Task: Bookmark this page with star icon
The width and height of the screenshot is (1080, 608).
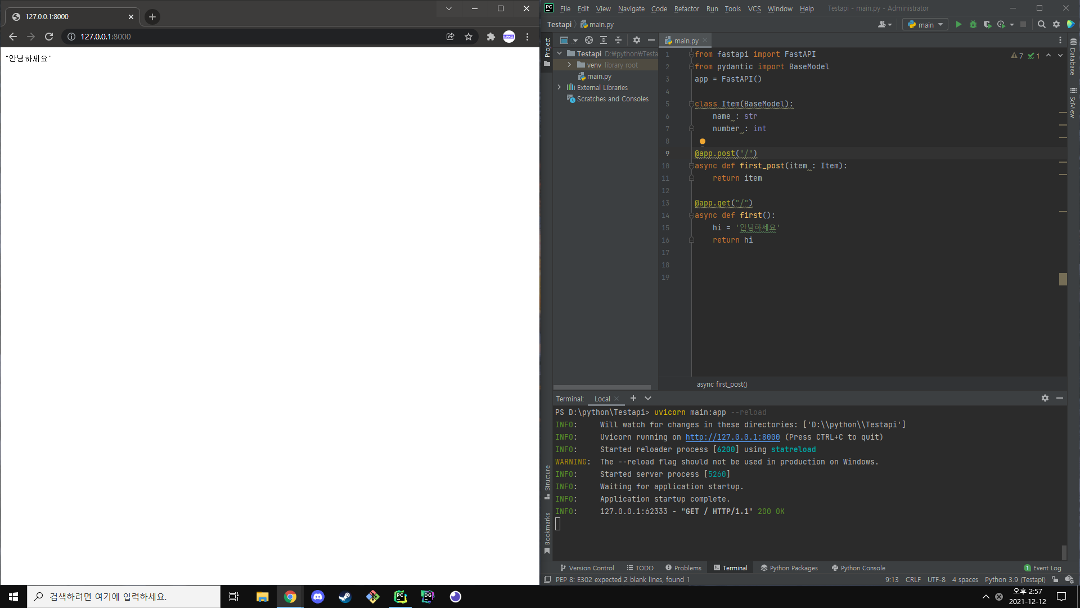Action: 469,37
